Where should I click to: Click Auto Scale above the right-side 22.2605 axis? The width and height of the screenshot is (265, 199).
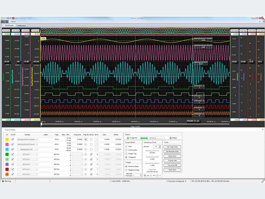[x=234, y=31]
